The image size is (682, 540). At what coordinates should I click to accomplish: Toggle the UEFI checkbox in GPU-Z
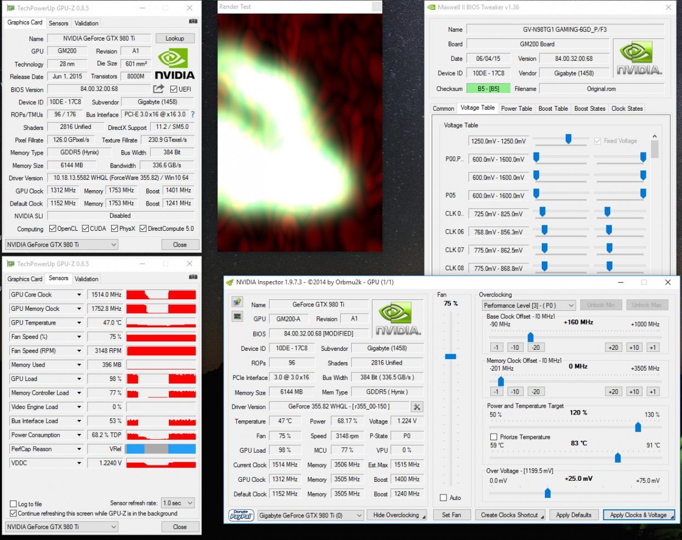pyautogui.click(x=174, y=89)
